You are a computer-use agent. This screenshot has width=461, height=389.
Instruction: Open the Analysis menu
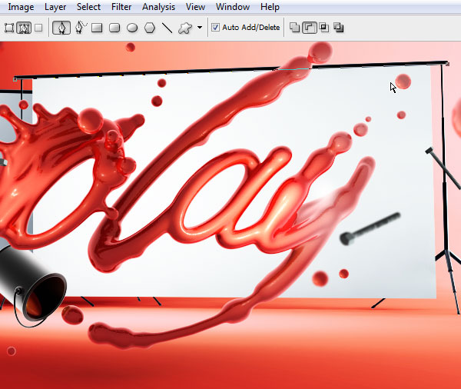pyautogui.click(x=158, y=7)
